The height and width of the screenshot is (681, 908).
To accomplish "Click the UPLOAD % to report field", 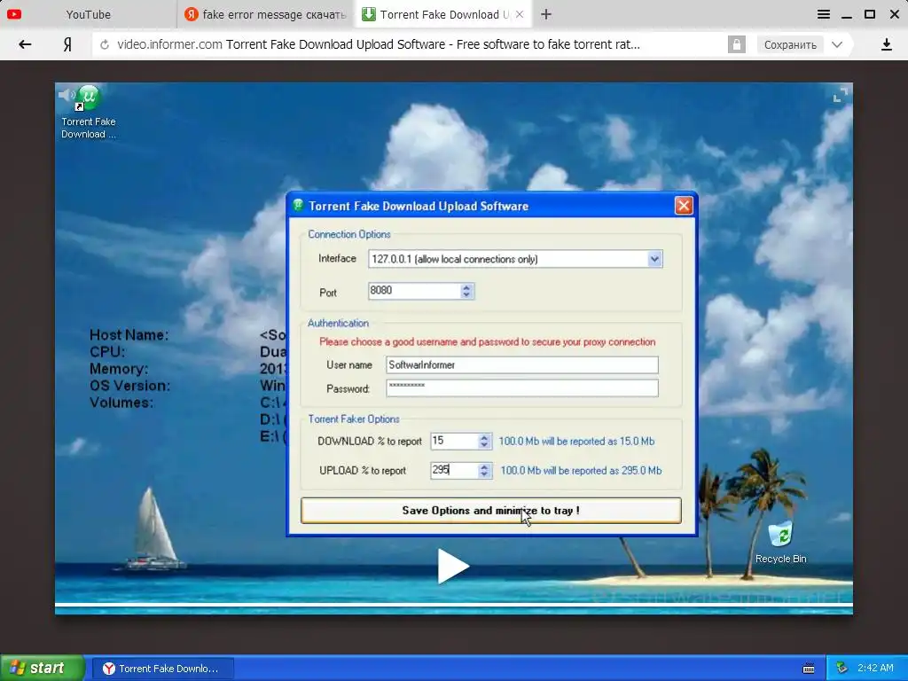I will 454,470.
